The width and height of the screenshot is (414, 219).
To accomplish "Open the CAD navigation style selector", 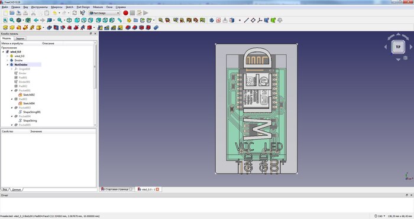I will coord(380,216).
